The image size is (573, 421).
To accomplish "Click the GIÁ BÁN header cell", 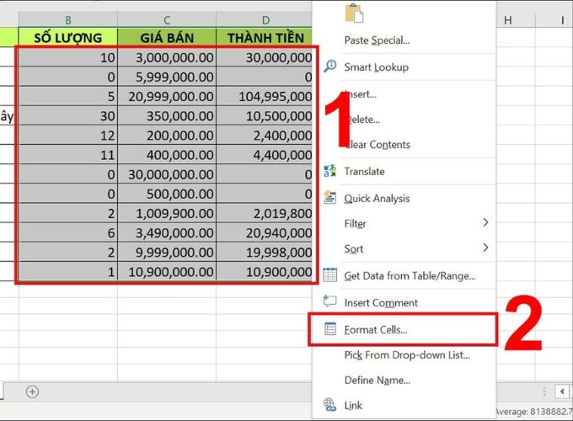I will point(167,38).
